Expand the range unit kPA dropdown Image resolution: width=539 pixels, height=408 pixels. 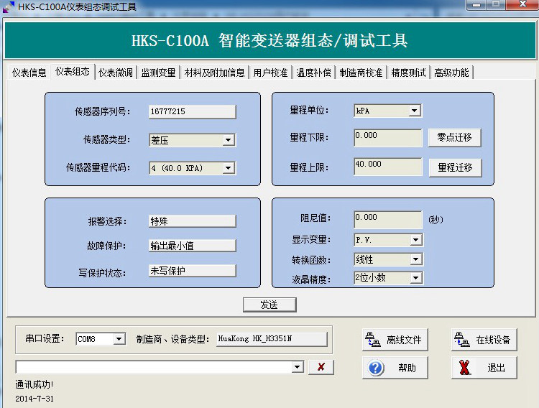tap(415, 111)
